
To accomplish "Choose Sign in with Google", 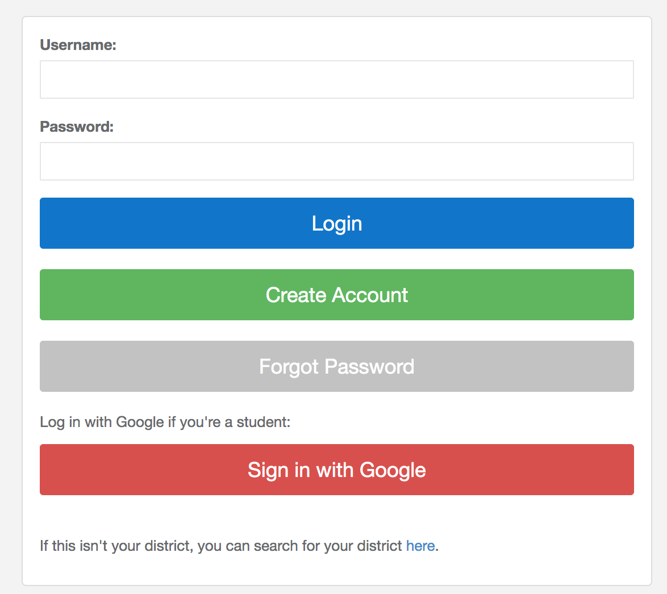I will 336,470.
